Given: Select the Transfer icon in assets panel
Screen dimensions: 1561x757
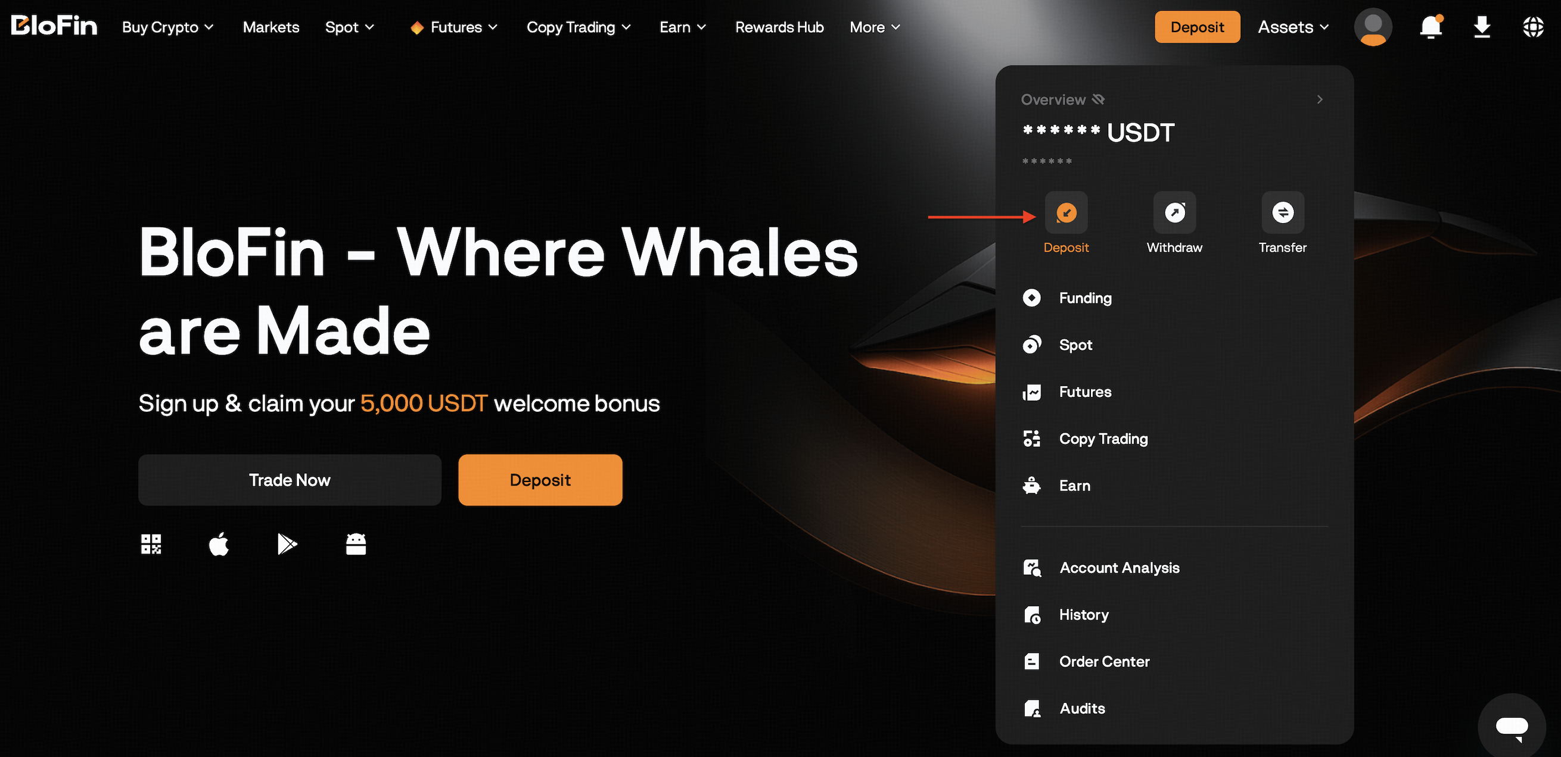Looking at the screenshot, I should tap(1283, 212).
